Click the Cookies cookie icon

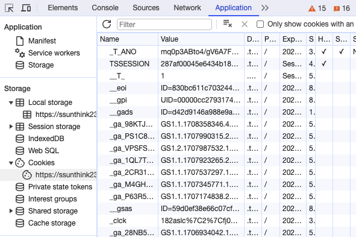pos(20,163)
